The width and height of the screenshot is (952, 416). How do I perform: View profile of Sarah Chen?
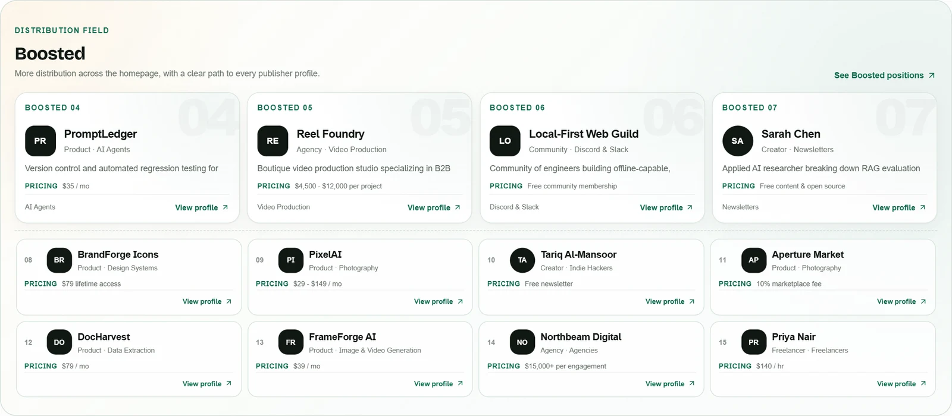pos(898,207)
